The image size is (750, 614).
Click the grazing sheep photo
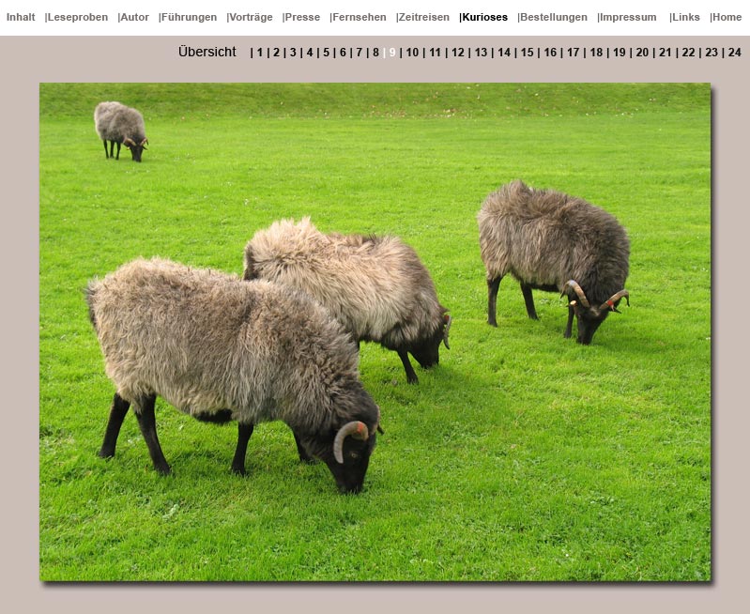point(375,331)
